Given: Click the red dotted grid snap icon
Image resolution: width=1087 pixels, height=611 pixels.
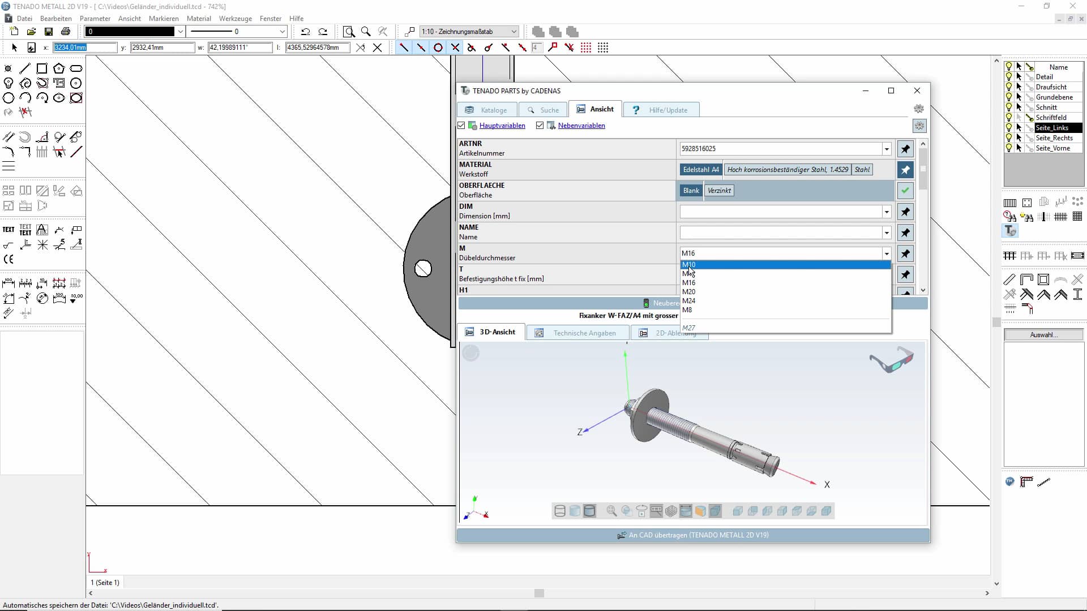Looking at the screenshot, I should click(586, 48).
